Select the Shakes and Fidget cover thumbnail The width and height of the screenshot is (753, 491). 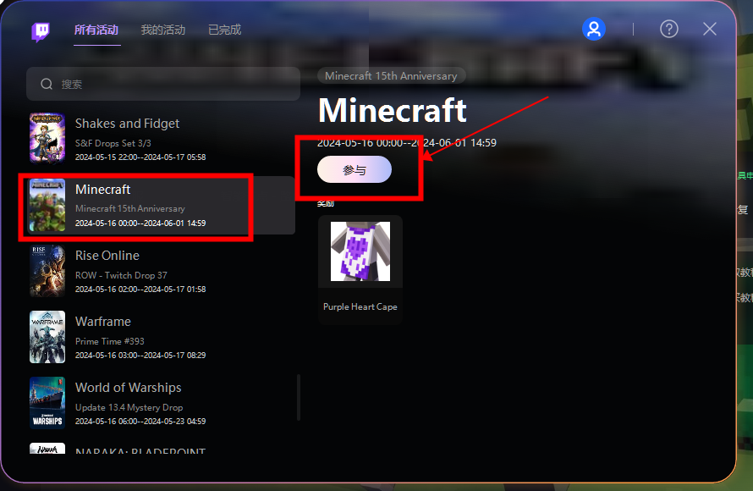[47, 139]
